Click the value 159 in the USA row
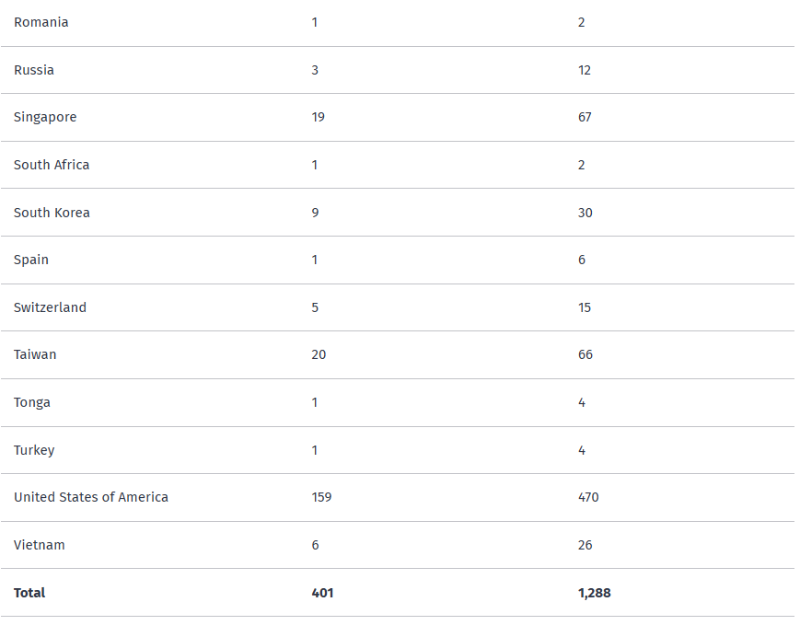 [321, 497]
